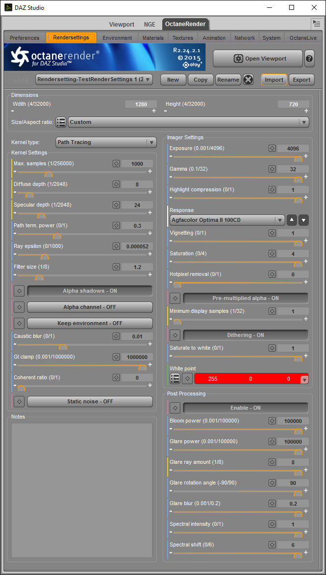This screenshot has height=575, width=326.
Task: Click diamond icon next to Coherent ratio
Action: [116, 377]
